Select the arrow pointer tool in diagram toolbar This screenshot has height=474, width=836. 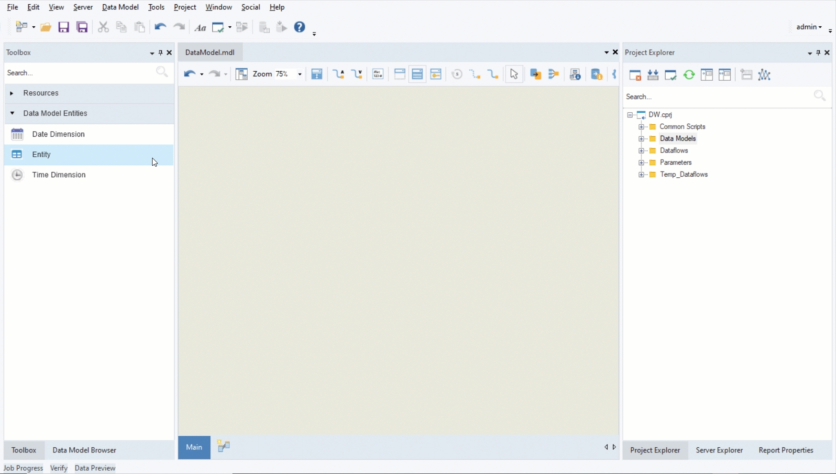514,74
